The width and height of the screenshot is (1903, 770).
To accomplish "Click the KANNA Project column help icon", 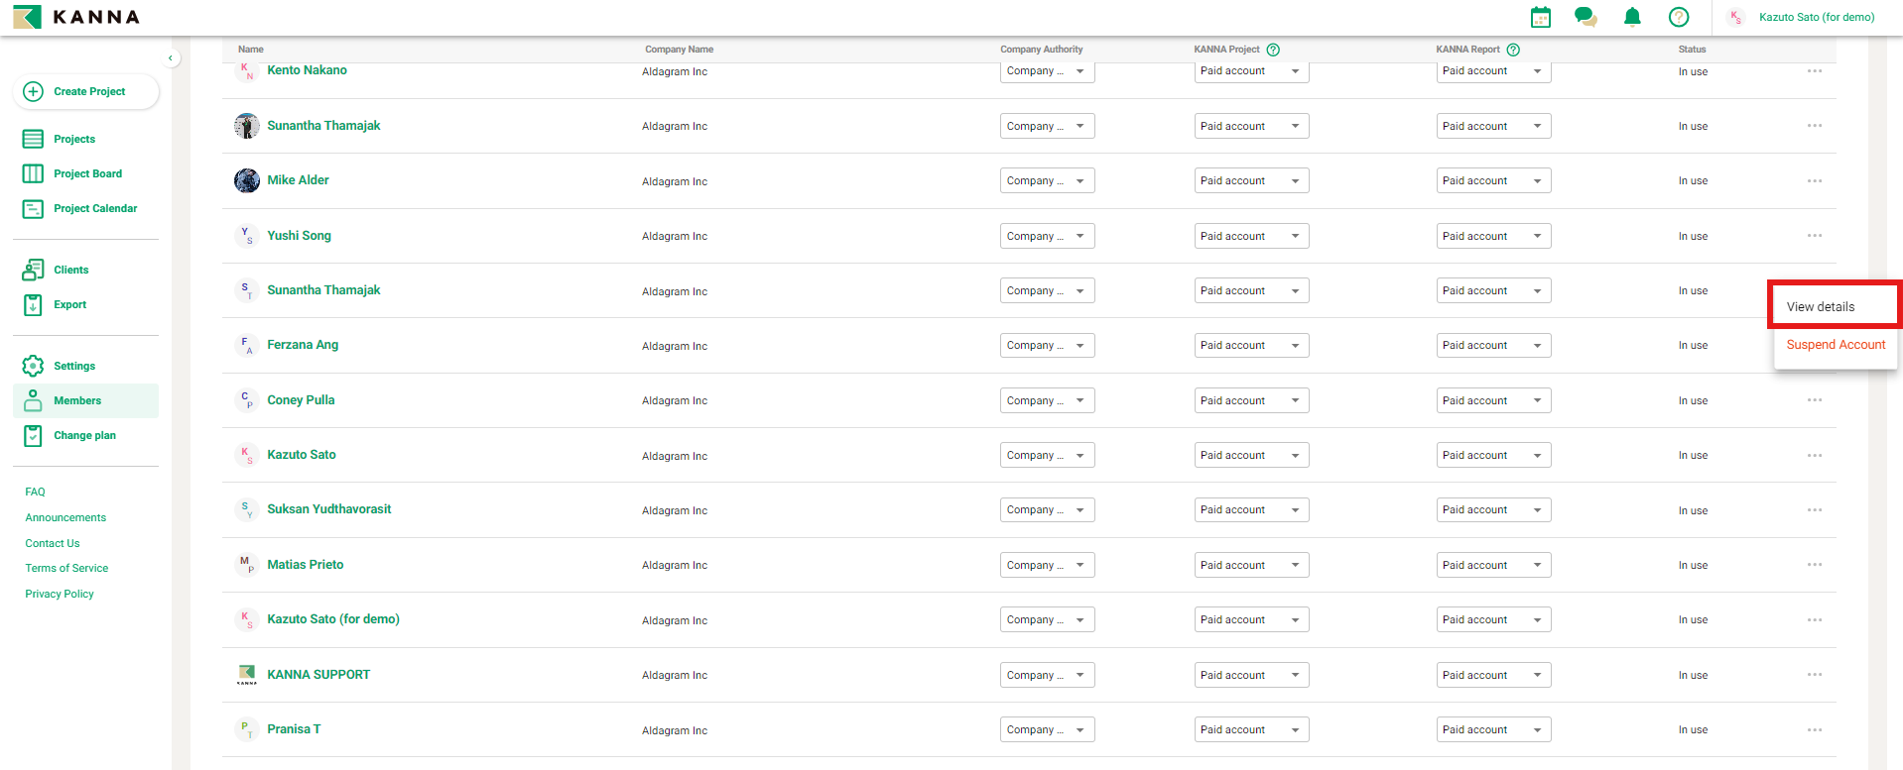I will click(1273, 50).
